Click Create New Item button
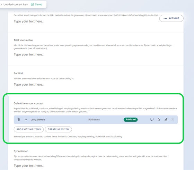Viewport: 194px width, 170px height. point(59,129)
